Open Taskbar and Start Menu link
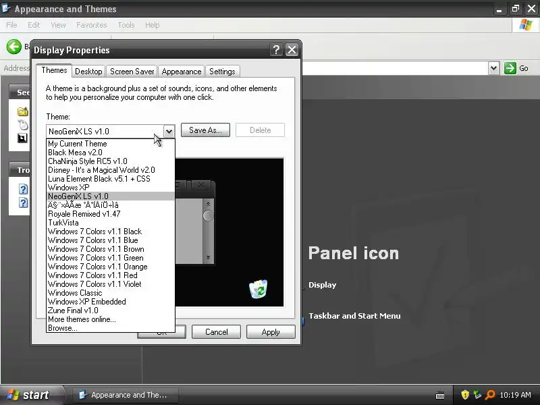This screenshot has width=540, height=405. 354,316
